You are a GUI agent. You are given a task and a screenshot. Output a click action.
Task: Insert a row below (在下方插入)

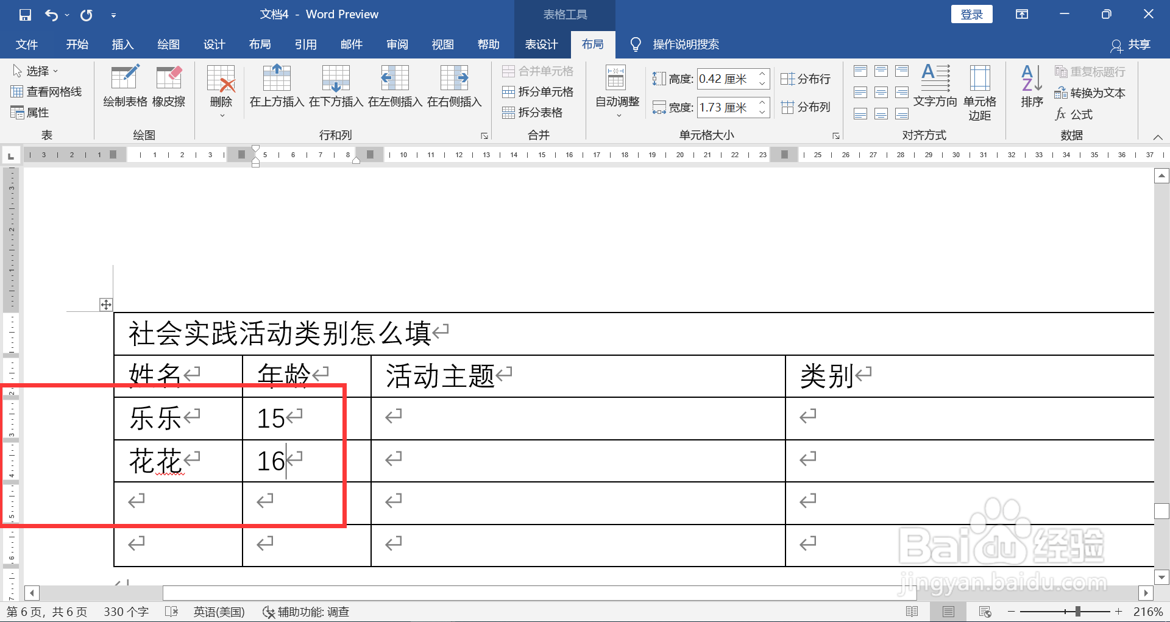[335, 87]
